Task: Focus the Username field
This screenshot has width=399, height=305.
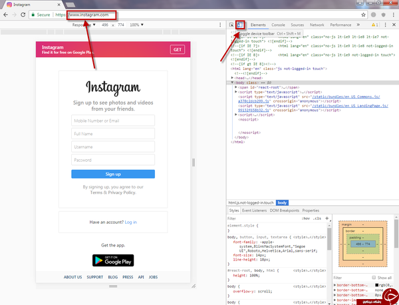Action: (113, 147)
